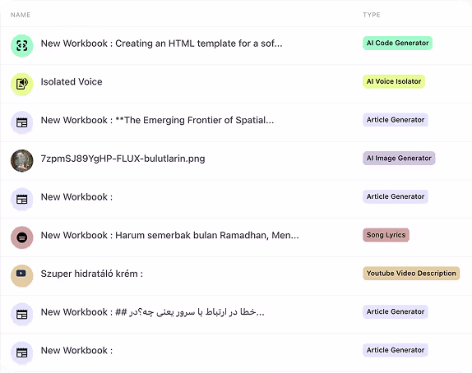Click the AI Voice Isolator tag
The image size is (472, 373).
[394, 81]
